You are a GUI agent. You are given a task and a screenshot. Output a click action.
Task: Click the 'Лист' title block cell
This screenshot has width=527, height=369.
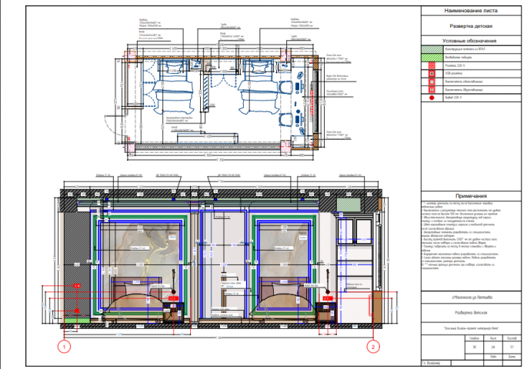pyautogui.click(x=492, y=338)
